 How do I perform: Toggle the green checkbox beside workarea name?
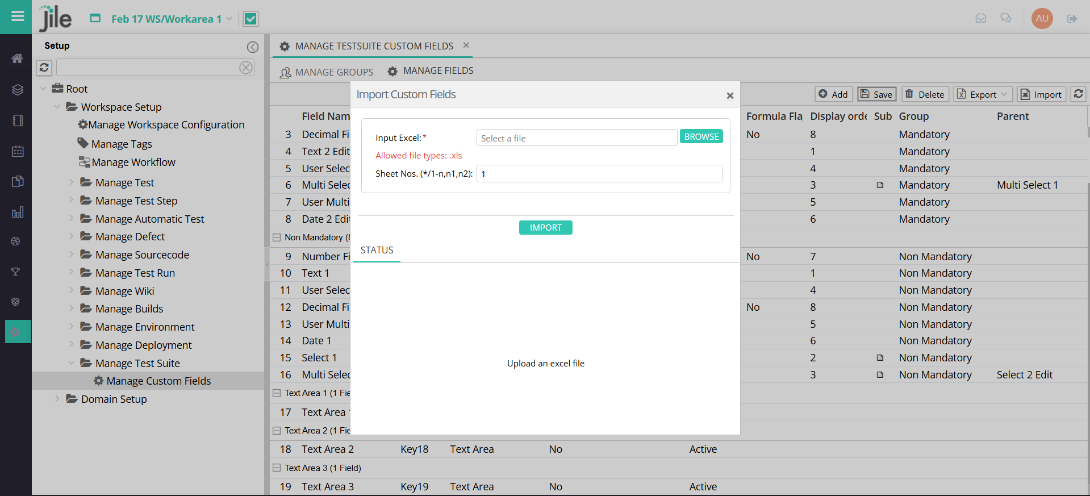[x=250, y=19]
